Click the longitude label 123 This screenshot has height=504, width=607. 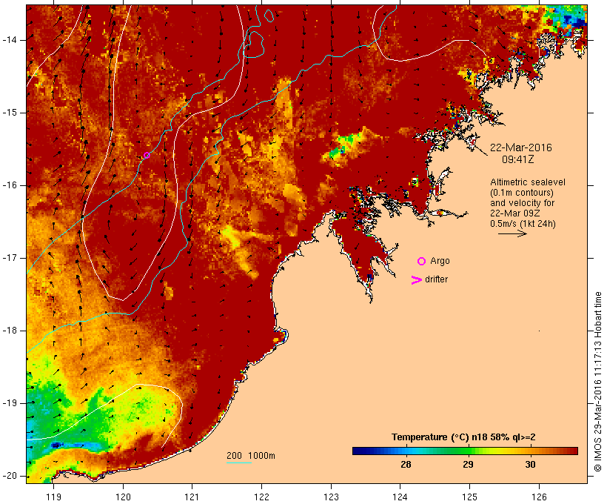pos(331,497)
